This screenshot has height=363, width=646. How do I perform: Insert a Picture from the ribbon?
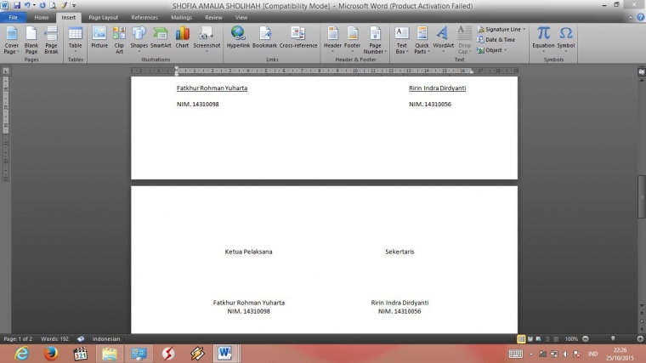(x=99, y=37)
